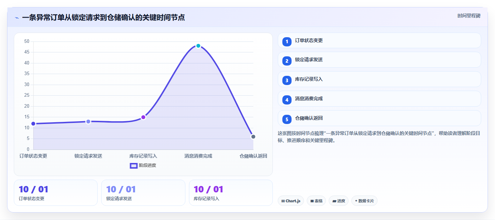Click step number 1 badge
Viewport: 495px width, 220px height.
pos(287,42)
